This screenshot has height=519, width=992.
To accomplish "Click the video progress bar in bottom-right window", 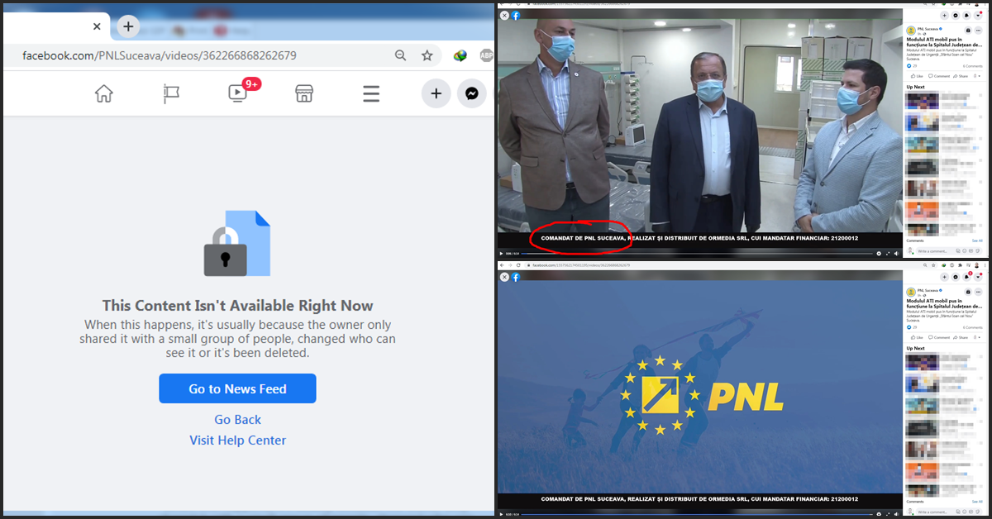I will 696,514.
